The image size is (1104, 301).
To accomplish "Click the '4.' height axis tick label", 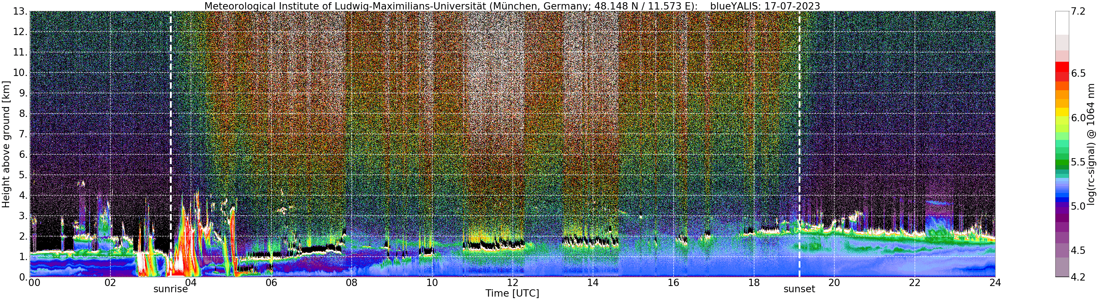I will point(23,195).
